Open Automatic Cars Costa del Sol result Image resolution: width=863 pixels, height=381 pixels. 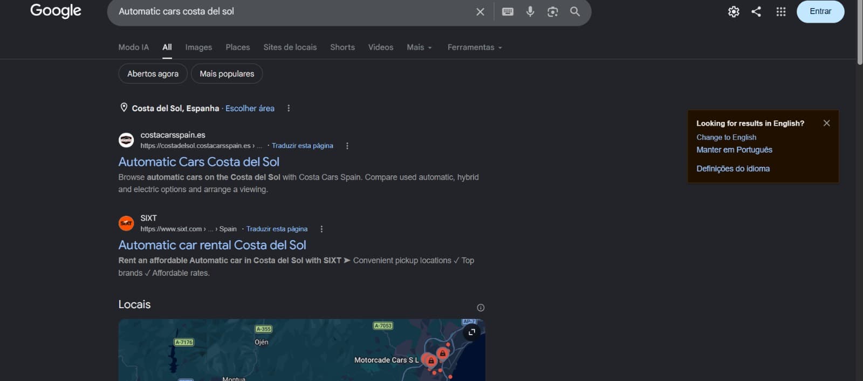[198, 162]
